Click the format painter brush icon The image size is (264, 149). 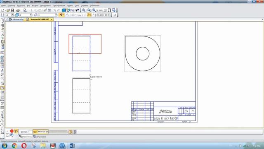coord(45,10)
